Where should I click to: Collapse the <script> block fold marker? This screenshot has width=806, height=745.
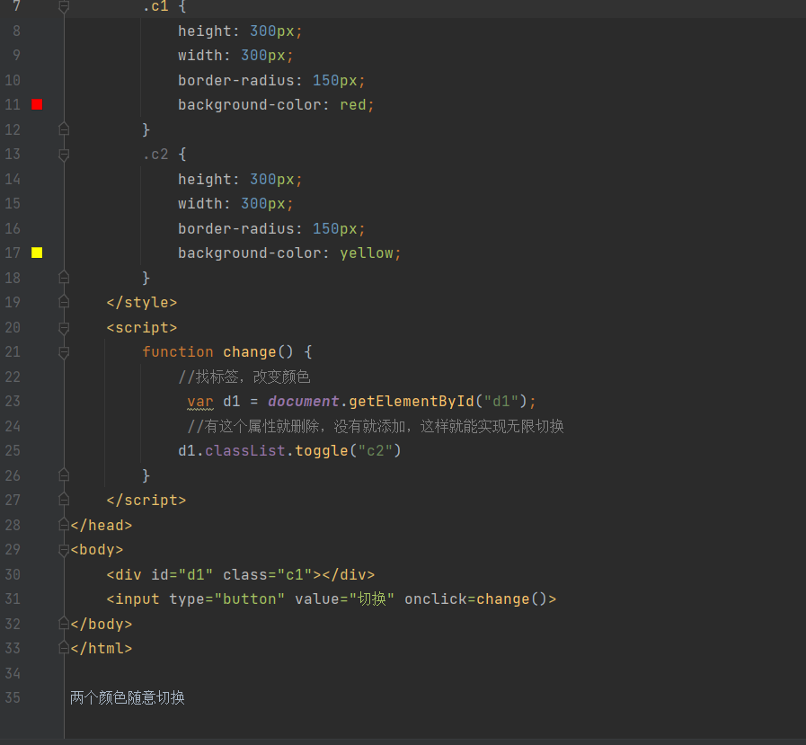pyautogui.click(x=64, y=327)
